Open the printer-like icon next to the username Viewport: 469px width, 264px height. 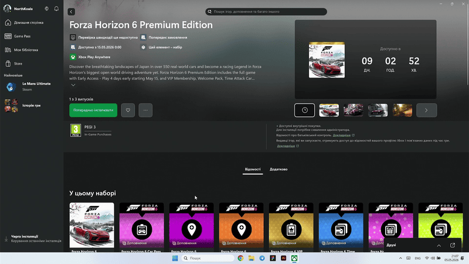click(x=47, y=9)
